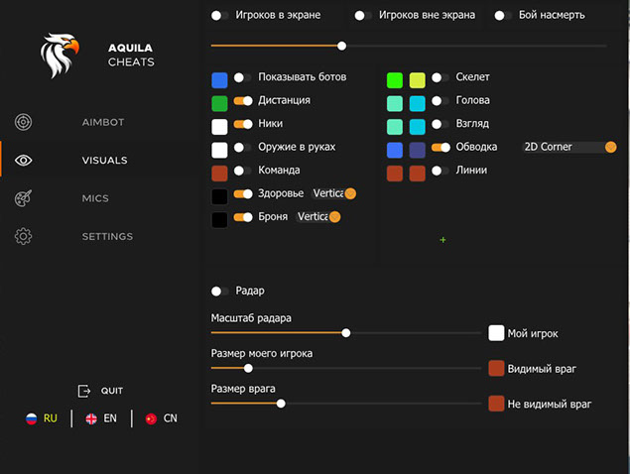Viewport: 630px width, 474px height.
Task: Click the UK flag icon
Action: click(x=90, y=418)
